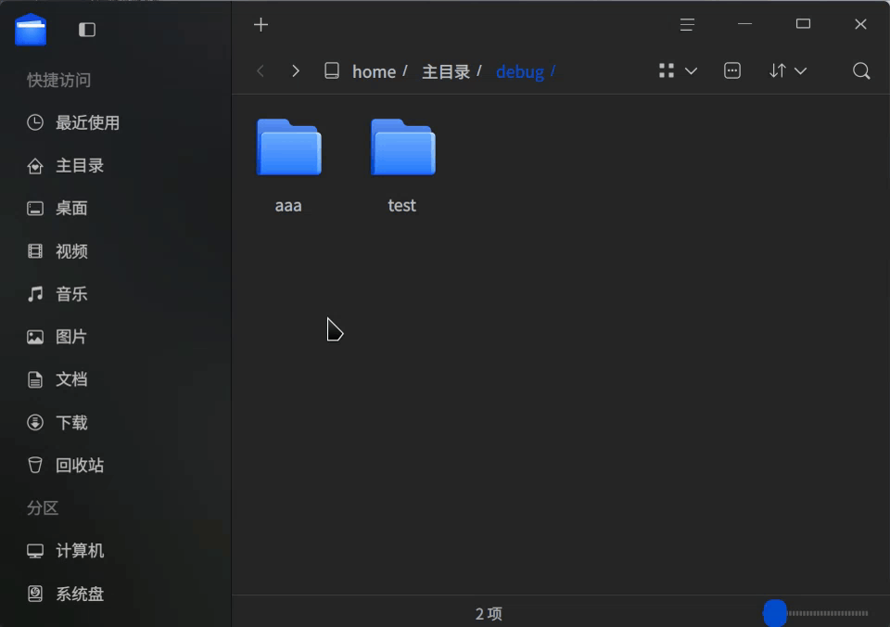Click the desktop icon for 桌面

pyautogui.click(x=35, y=209)
